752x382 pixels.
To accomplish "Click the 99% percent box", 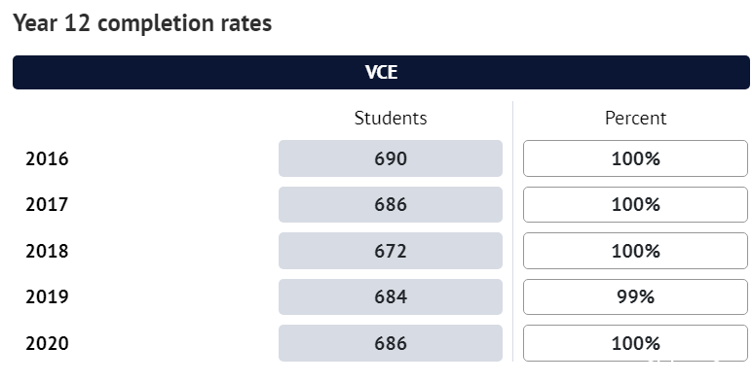I will [x=635, y=296].
